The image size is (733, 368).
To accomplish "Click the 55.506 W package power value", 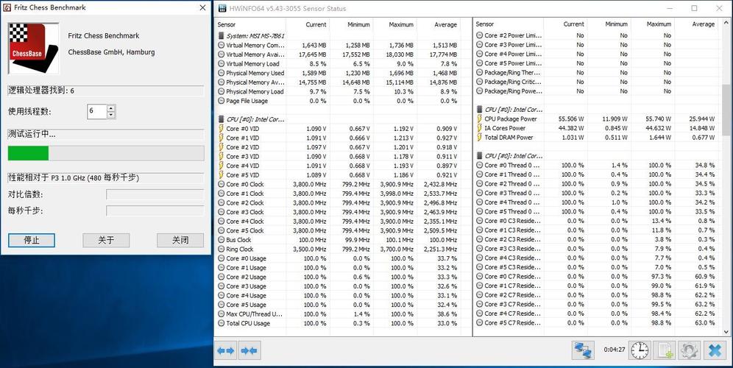I will [x=571, y=118].
